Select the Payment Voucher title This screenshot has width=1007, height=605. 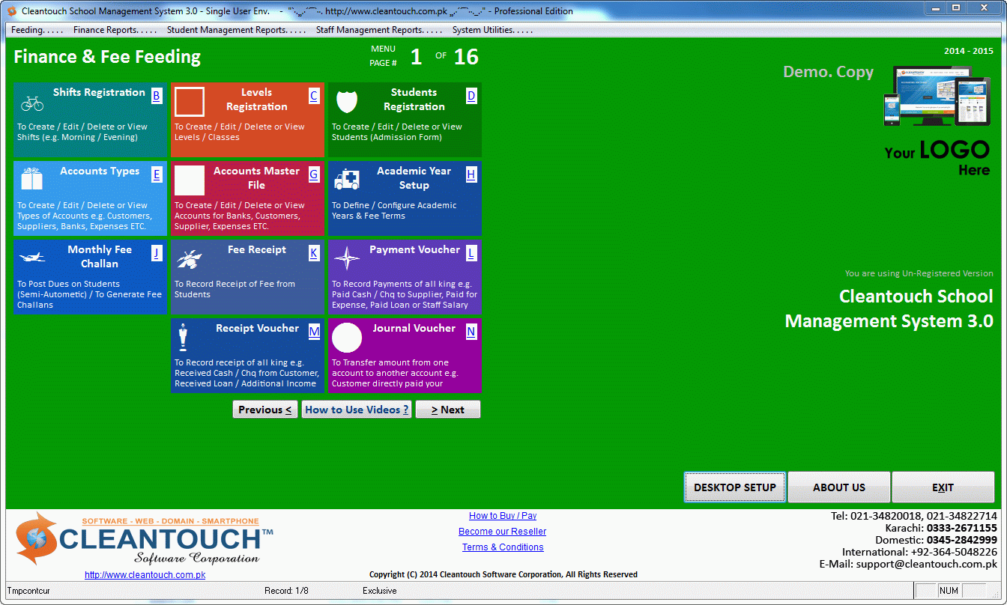click(414, 250)
